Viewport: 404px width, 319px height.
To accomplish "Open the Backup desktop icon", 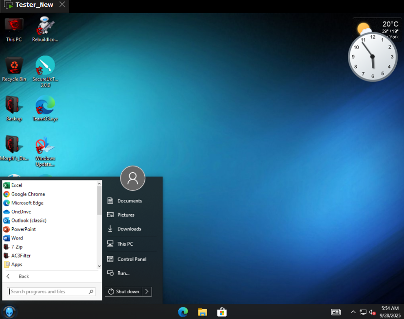I will [x=14, y=107].
